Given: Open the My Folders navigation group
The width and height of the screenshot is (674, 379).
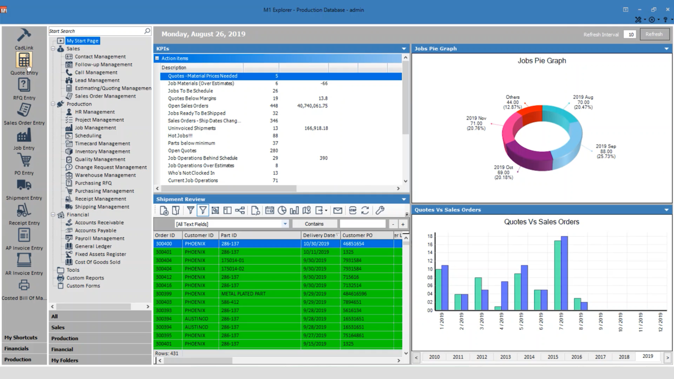Looking at the screenshot, I should click(x=100, y=360).
